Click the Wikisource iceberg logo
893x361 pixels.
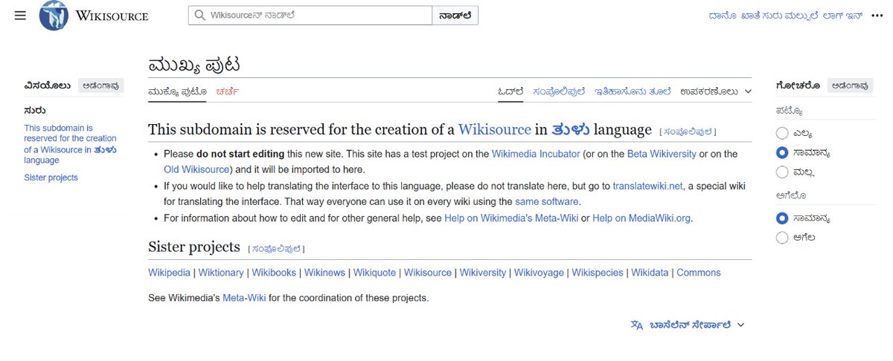(x=54, y=16)
